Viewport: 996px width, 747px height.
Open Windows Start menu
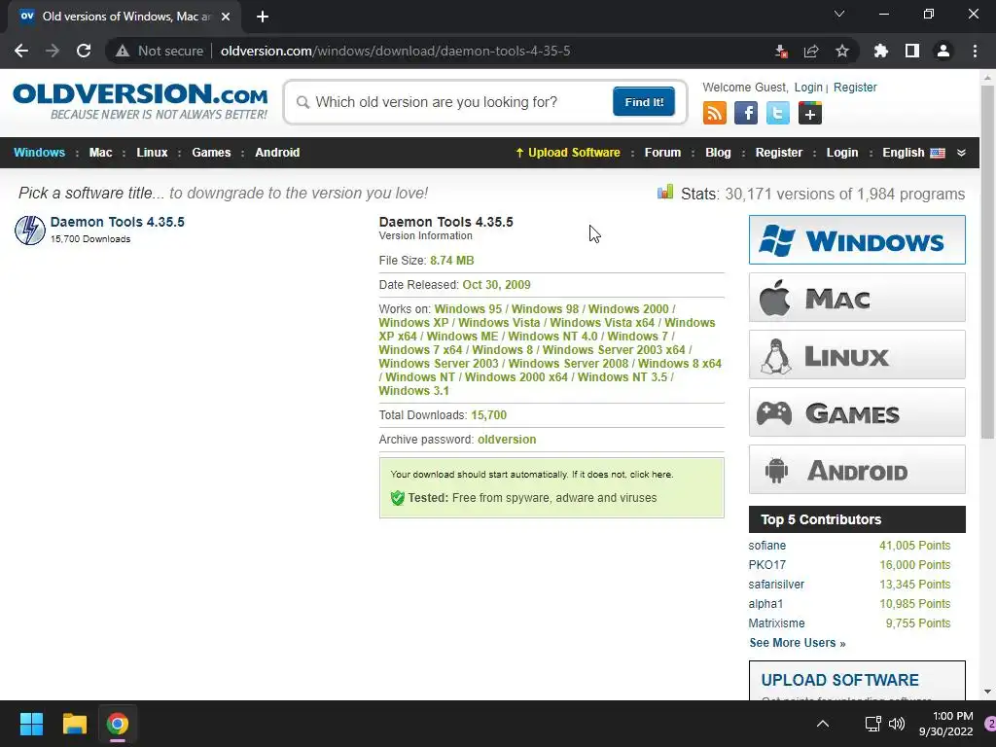[x=31, y=724]
